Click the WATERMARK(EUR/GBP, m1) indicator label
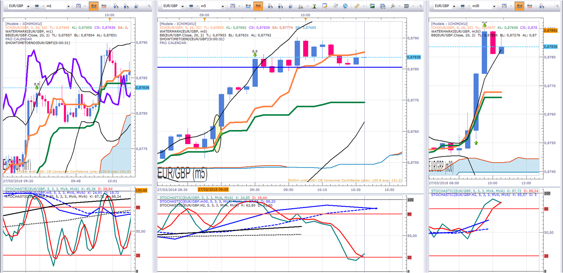Viewport: 563px width, 273px height. click(x=28, y=31)
